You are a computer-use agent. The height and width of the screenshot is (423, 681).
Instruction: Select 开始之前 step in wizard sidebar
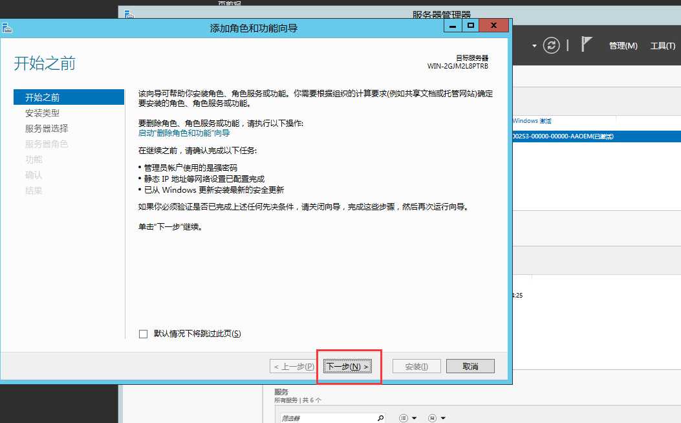[69, 97]
